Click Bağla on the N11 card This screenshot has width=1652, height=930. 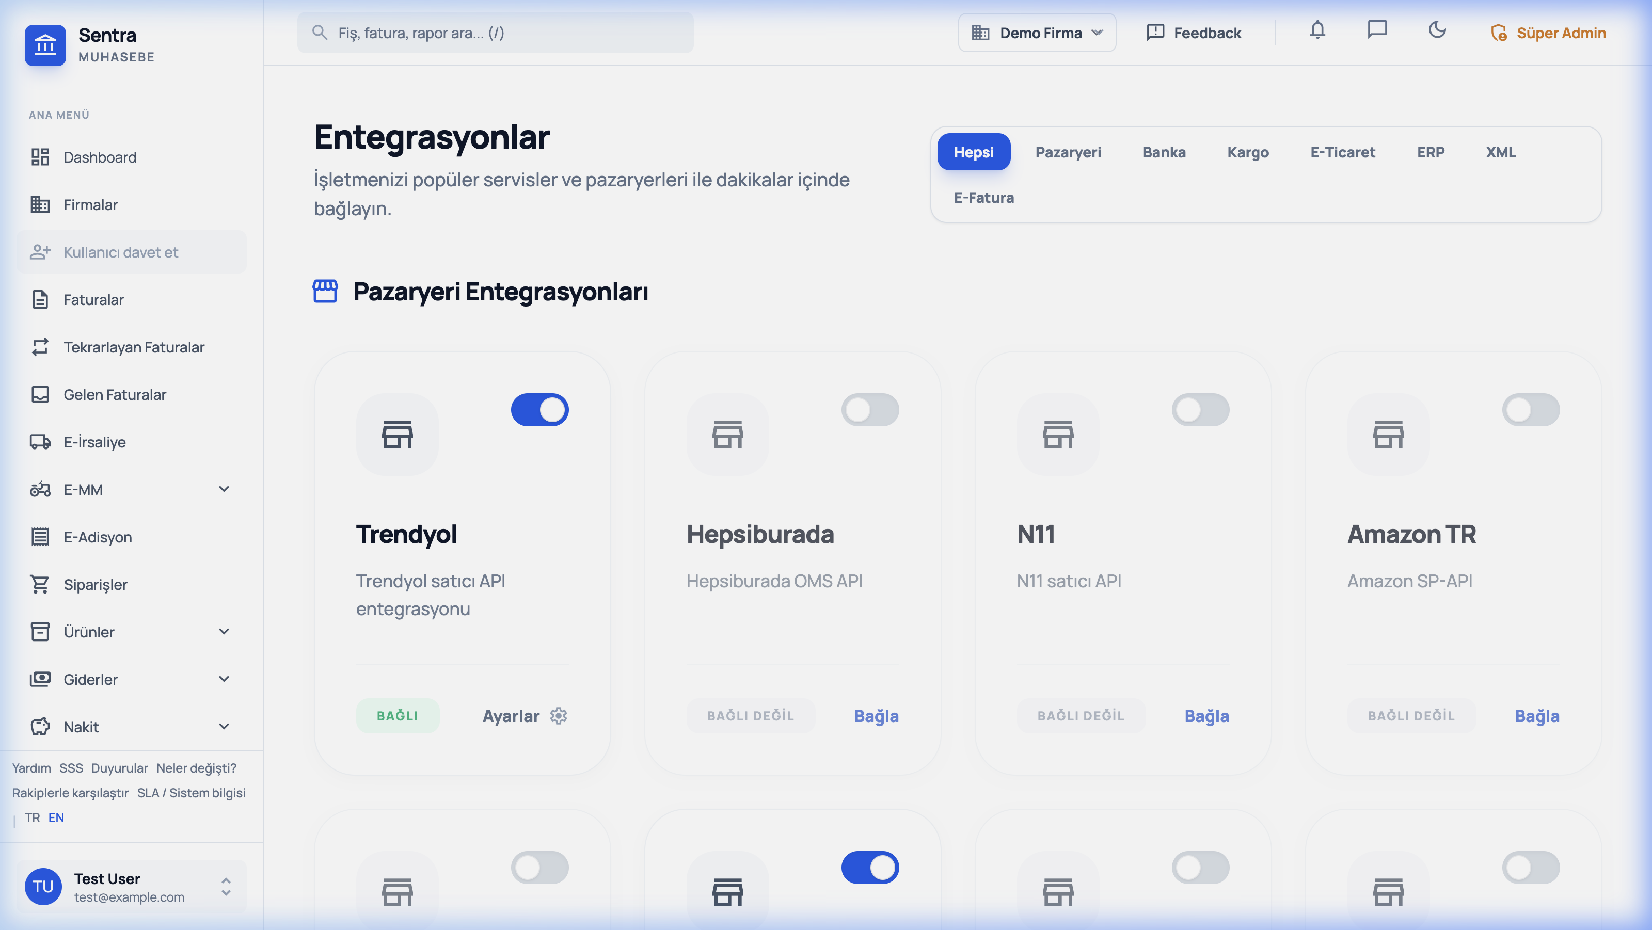(x=1206, y=716)
